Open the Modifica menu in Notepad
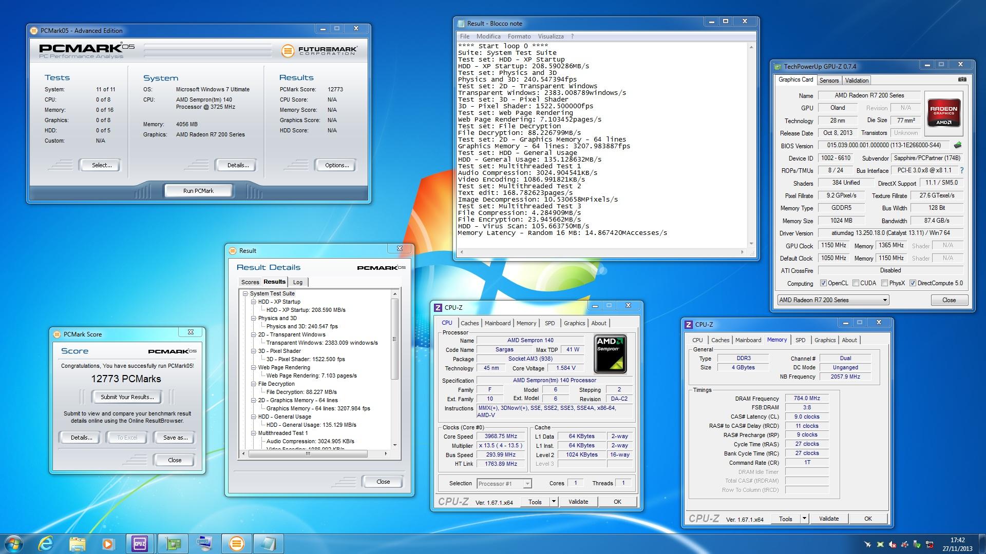Viewport: 986px width, 554px height. 488,36
